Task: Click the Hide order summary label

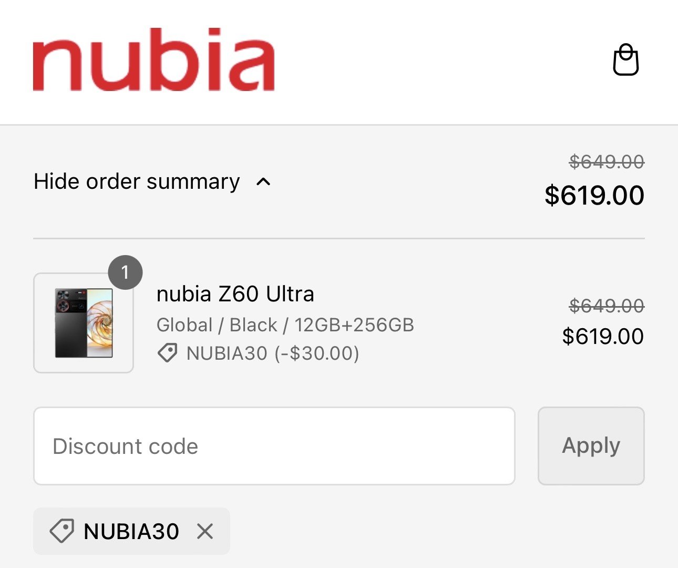Action: [x=137, y=181]
